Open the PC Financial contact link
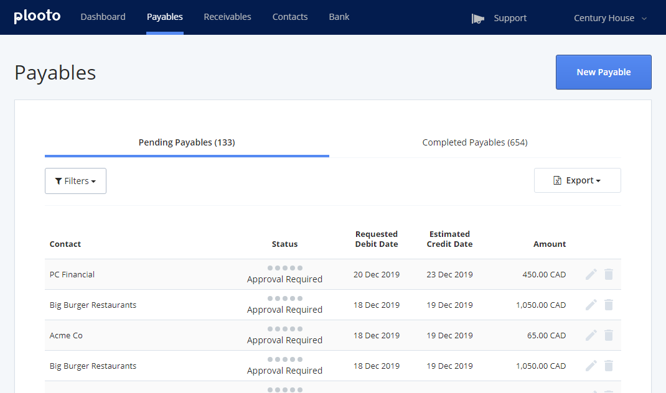The width and height of the screenshot is (666, 393). point(72,274)
